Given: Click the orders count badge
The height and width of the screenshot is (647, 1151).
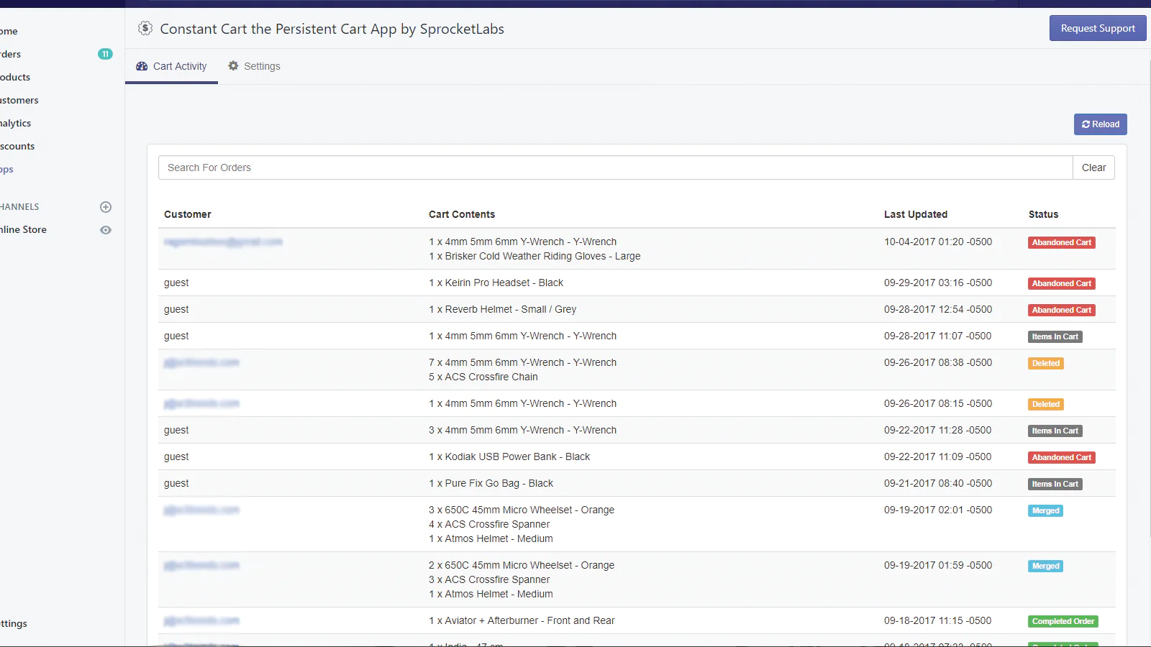Looking at the screenshot, I should coord(105,54).
